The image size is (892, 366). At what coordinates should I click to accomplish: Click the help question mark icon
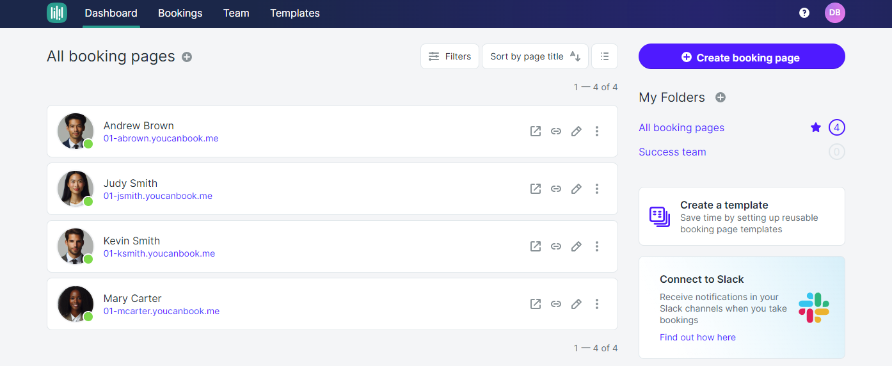804,13
